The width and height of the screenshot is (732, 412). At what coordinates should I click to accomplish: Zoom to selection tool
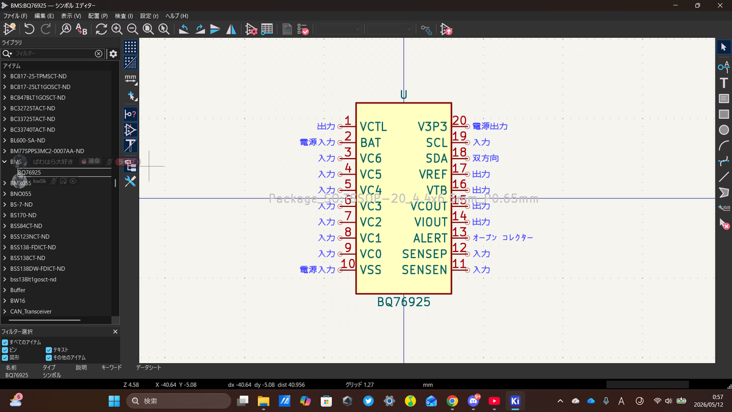tap(163, 29)
